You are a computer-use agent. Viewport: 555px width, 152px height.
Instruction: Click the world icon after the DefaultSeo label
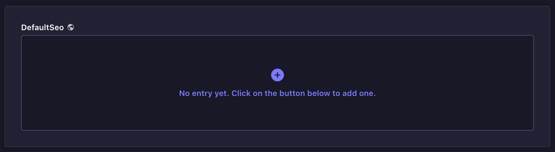(71, 27)
